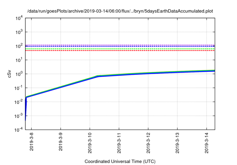
Task: Click the 2019-3-8 date tick label
Action: 31,141
